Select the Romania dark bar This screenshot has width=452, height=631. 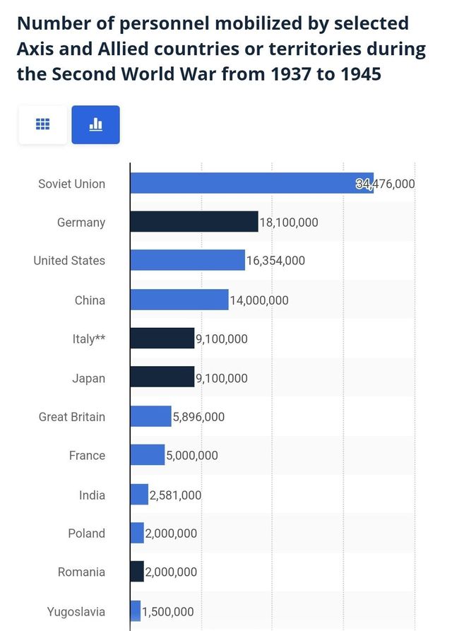click(x=137, y=572)
